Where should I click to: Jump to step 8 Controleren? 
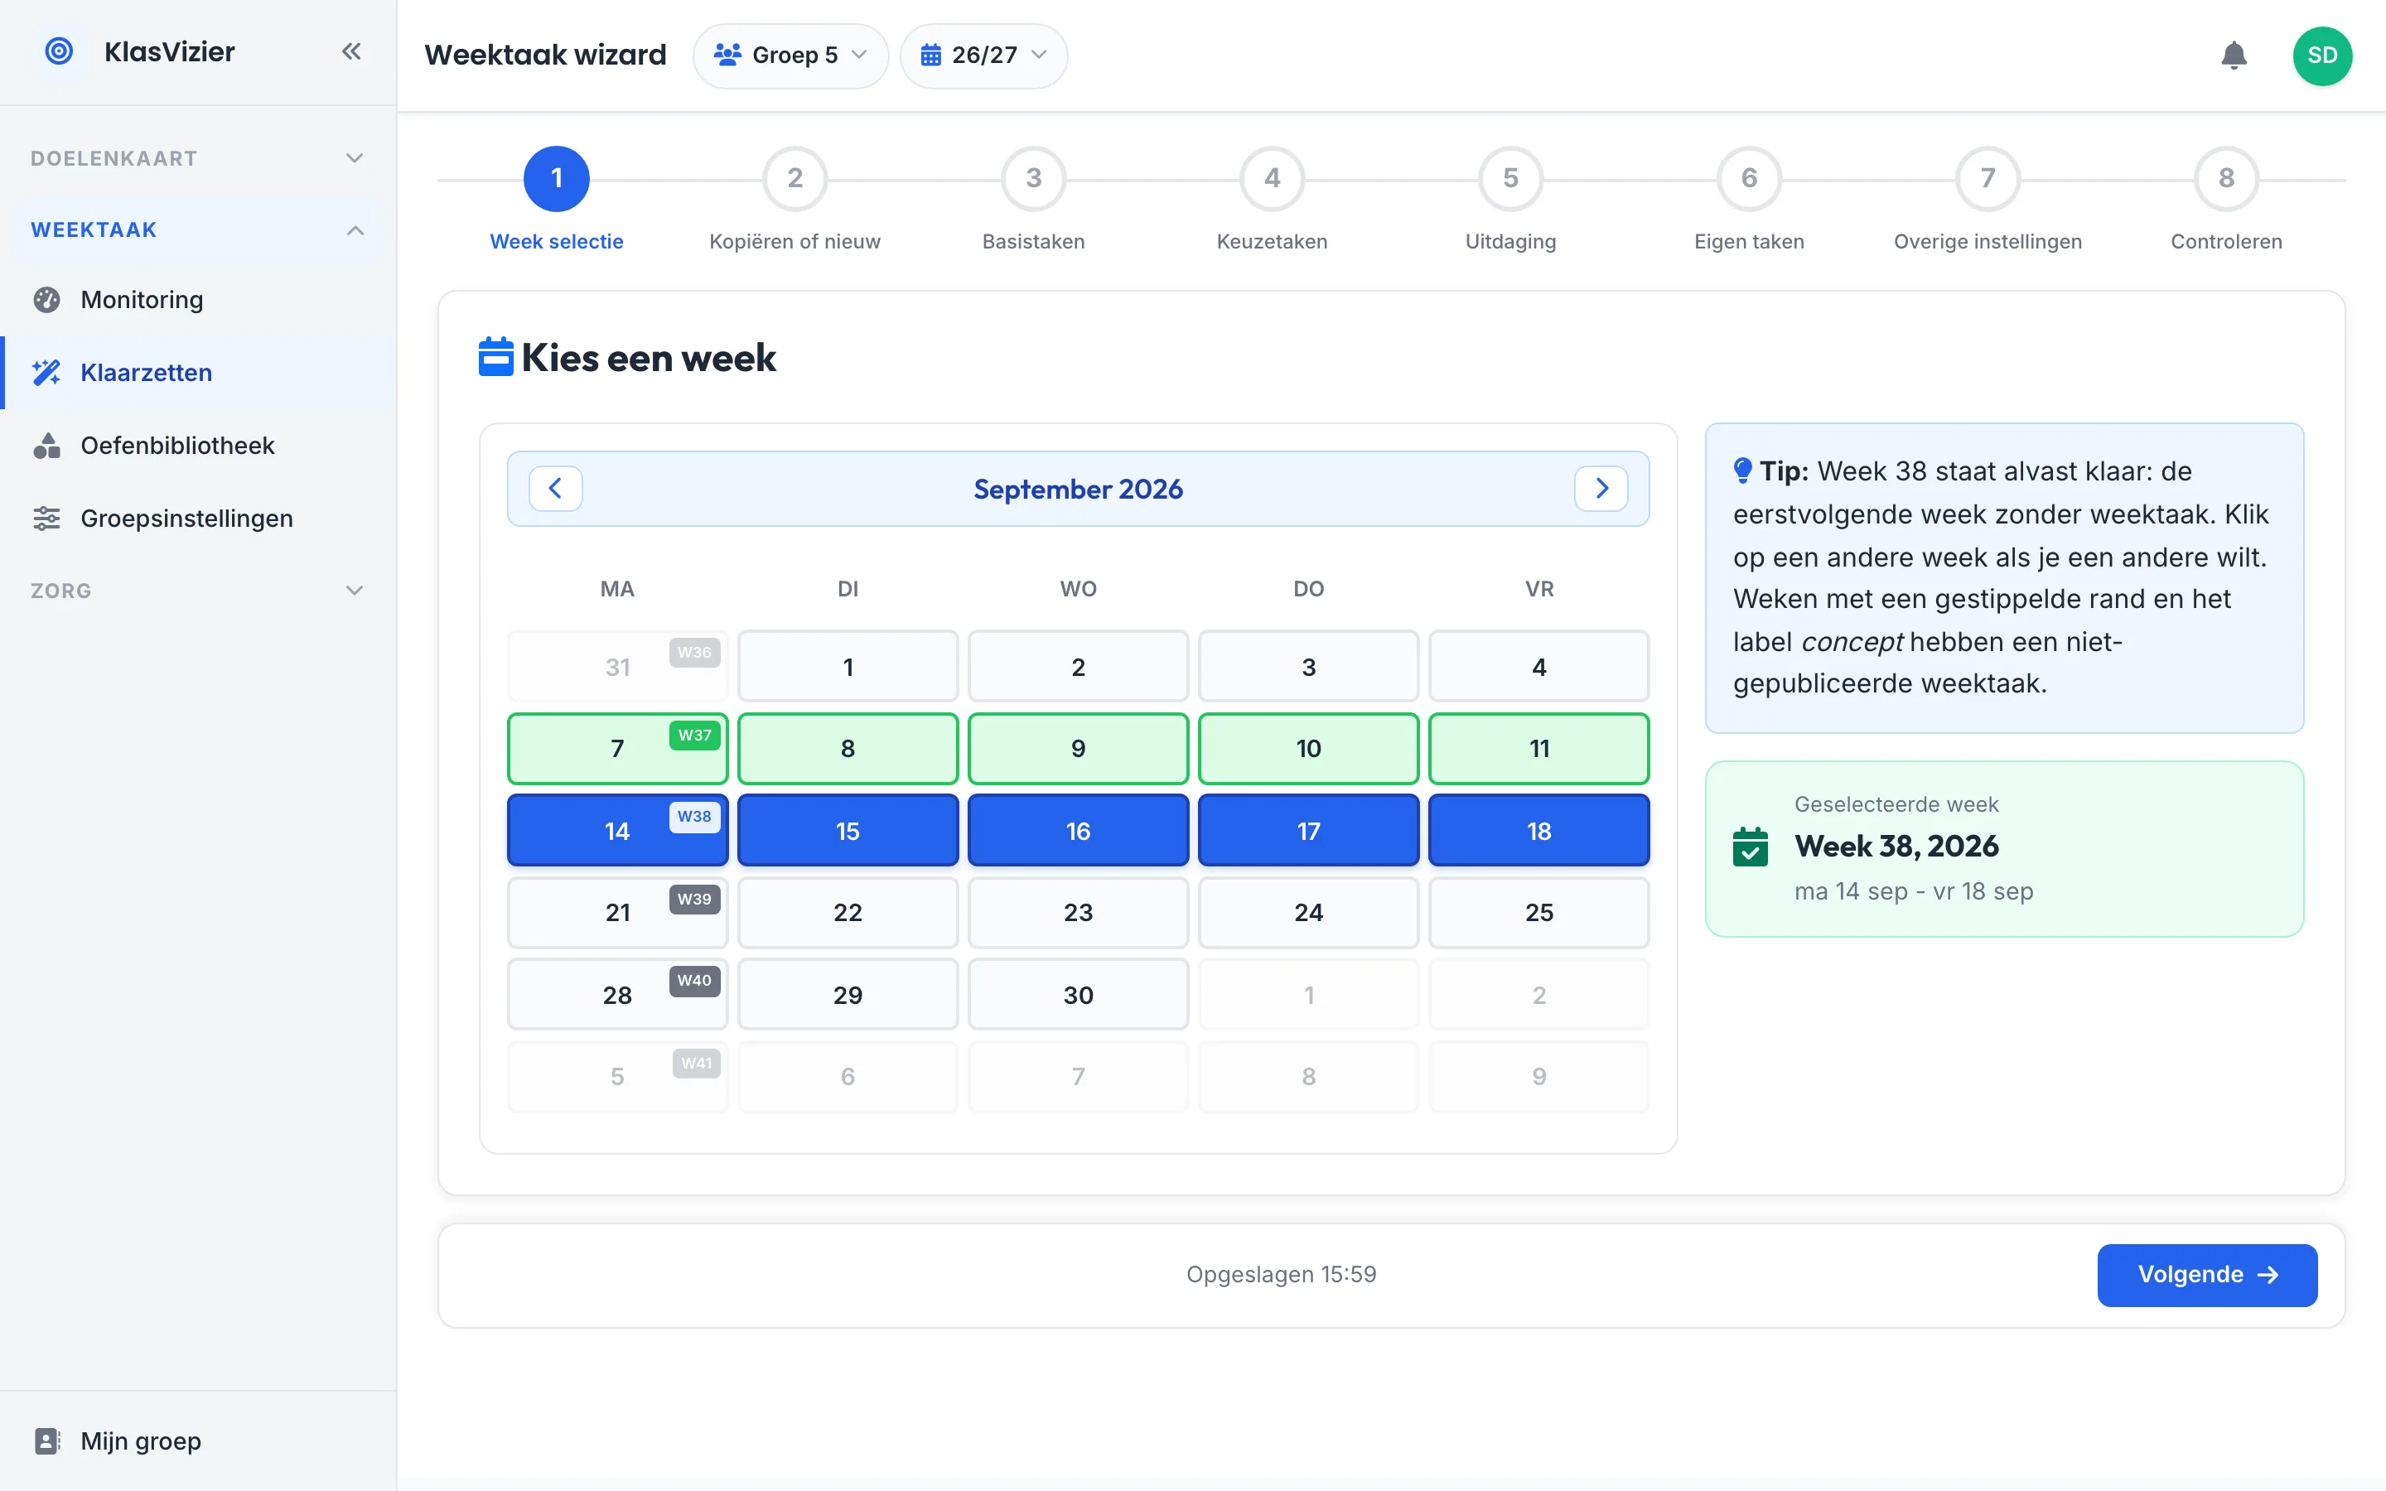tap(2226, 199)
